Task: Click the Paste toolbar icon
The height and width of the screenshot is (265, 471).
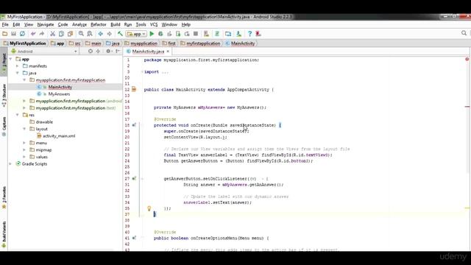Action: coord(71,34)
